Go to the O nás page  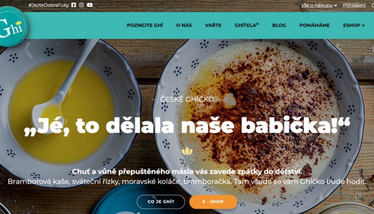(184, 25)
